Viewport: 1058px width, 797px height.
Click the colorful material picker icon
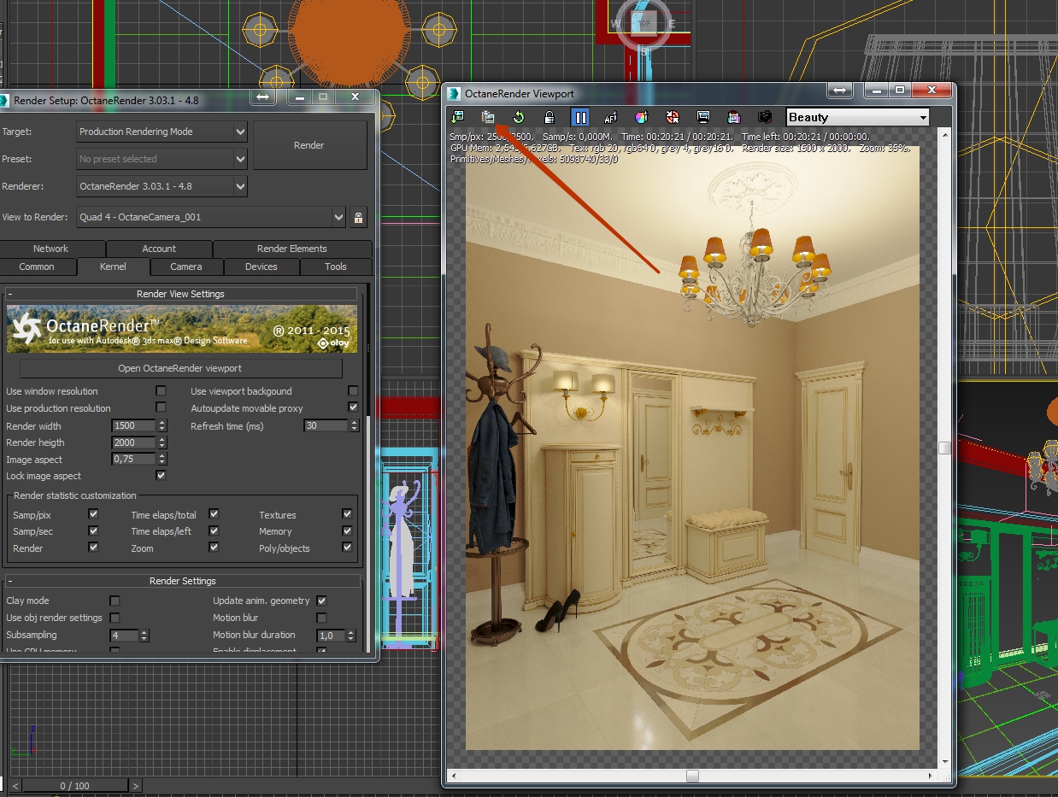[x=642, y=117]
